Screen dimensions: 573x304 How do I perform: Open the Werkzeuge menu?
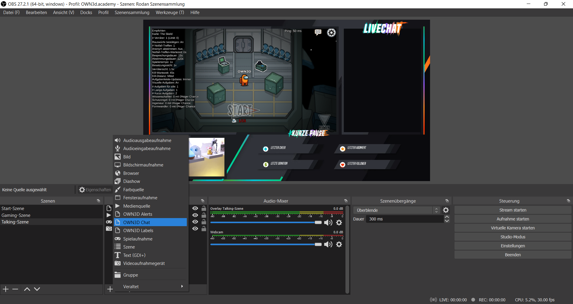click(x=170, y=13)
